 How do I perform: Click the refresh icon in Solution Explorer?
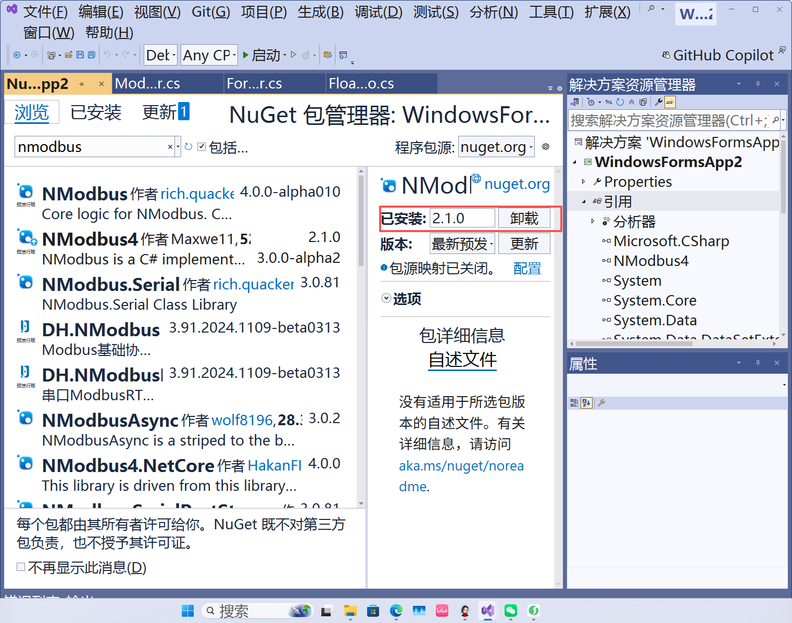[x=620, y=102]
